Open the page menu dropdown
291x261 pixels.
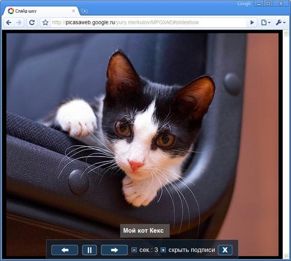coord(266,23)
